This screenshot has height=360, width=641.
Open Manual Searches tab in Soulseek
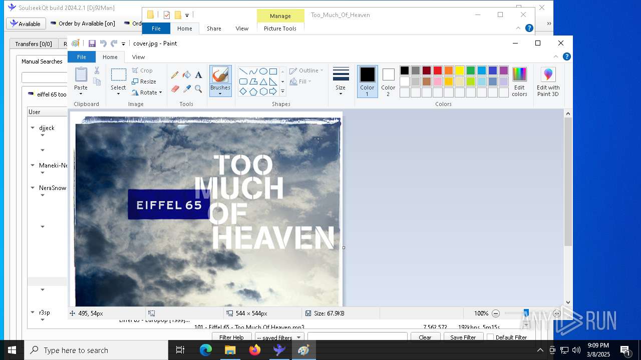42,61
